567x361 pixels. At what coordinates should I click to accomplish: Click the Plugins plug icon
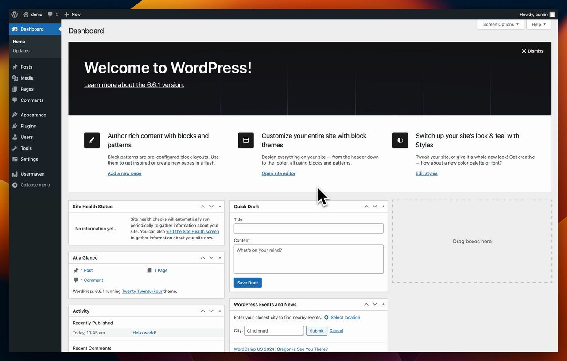point(15,126)
